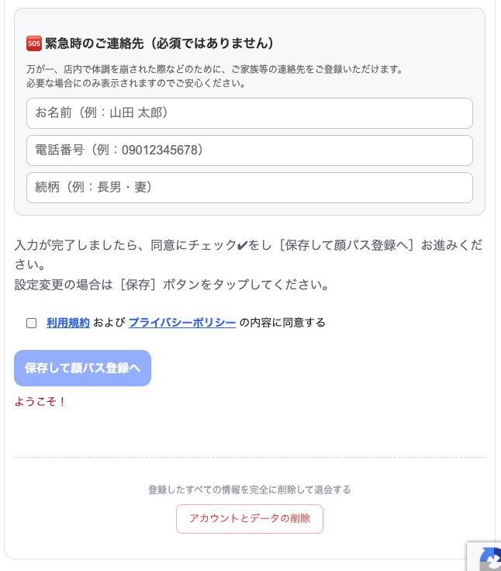Click the 電話番号 phone number field
Viewport: 501px width, 571px height.
pyautogui.click(x=250, y=151)
